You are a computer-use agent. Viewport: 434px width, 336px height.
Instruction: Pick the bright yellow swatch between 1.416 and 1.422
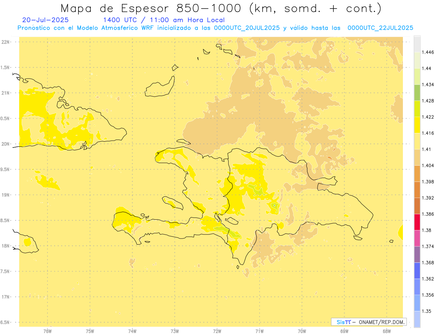coord(417,125)
